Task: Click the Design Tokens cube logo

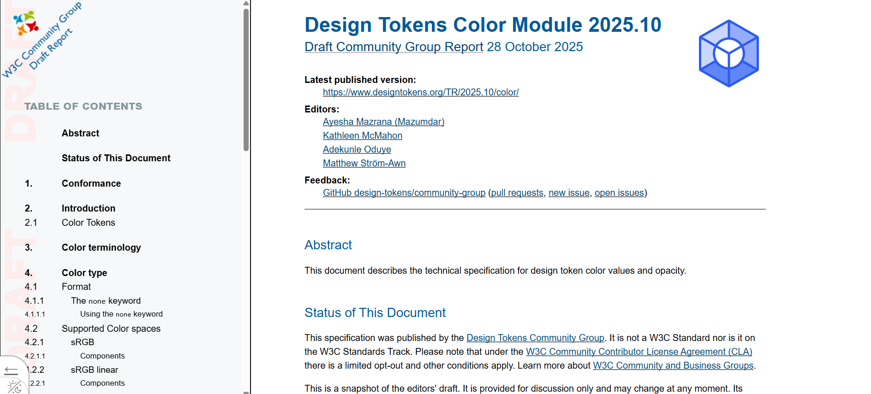Action: click(x=728, y=53)
